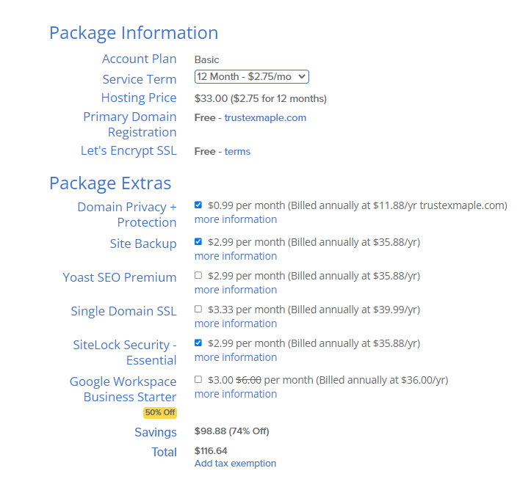Enable Yoast SEO Premium checkbox
This screenshot has width=531, height=479.
198,276
